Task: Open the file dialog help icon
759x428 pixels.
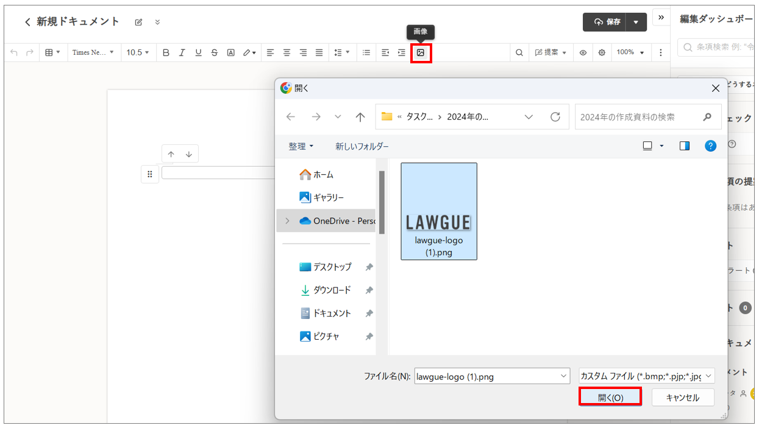Action: click(x=710, y=146)
